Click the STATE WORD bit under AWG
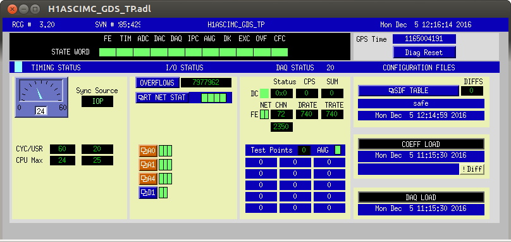 [211, 52]
